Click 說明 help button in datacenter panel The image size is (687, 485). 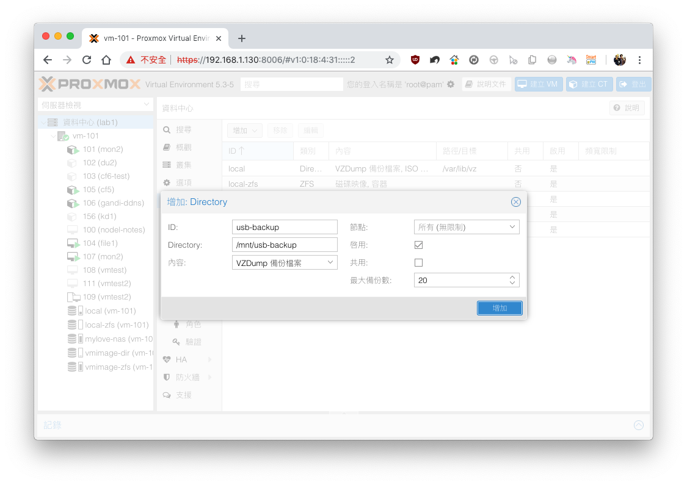(x=627, y=108)
